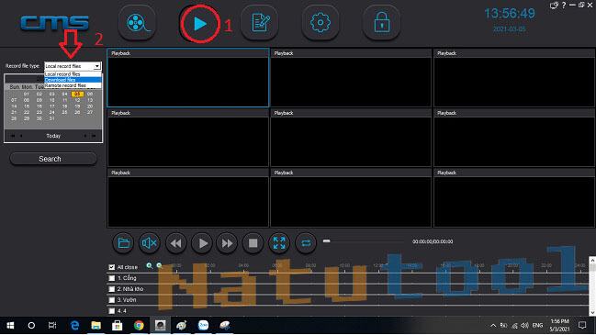The image size is (596, 335).
Task: Click the playback progress slider handle
Action: [327, 240]
